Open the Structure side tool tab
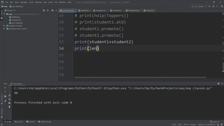 (1, 99)
